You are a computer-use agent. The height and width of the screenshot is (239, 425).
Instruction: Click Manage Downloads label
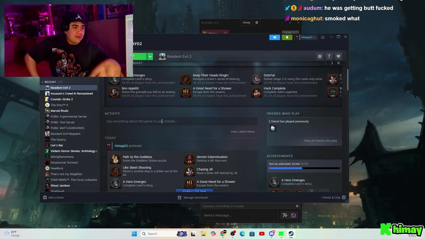click(x=196, y=198)
